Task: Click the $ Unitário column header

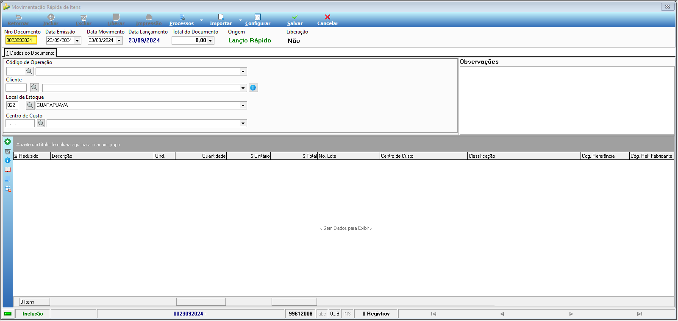Action: (x=249, y=156)
